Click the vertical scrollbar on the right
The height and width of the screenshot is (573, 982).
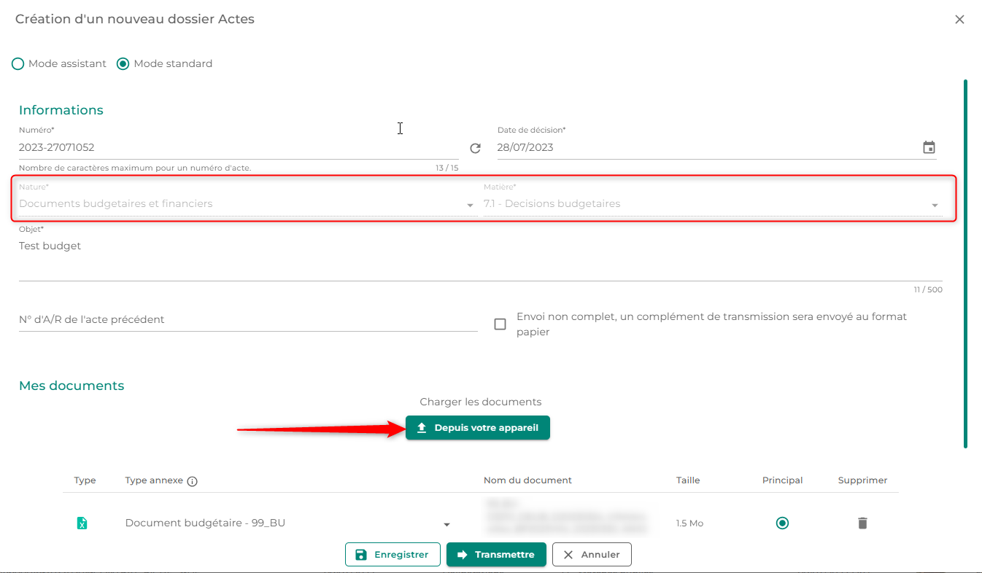(x=965, y=262)
